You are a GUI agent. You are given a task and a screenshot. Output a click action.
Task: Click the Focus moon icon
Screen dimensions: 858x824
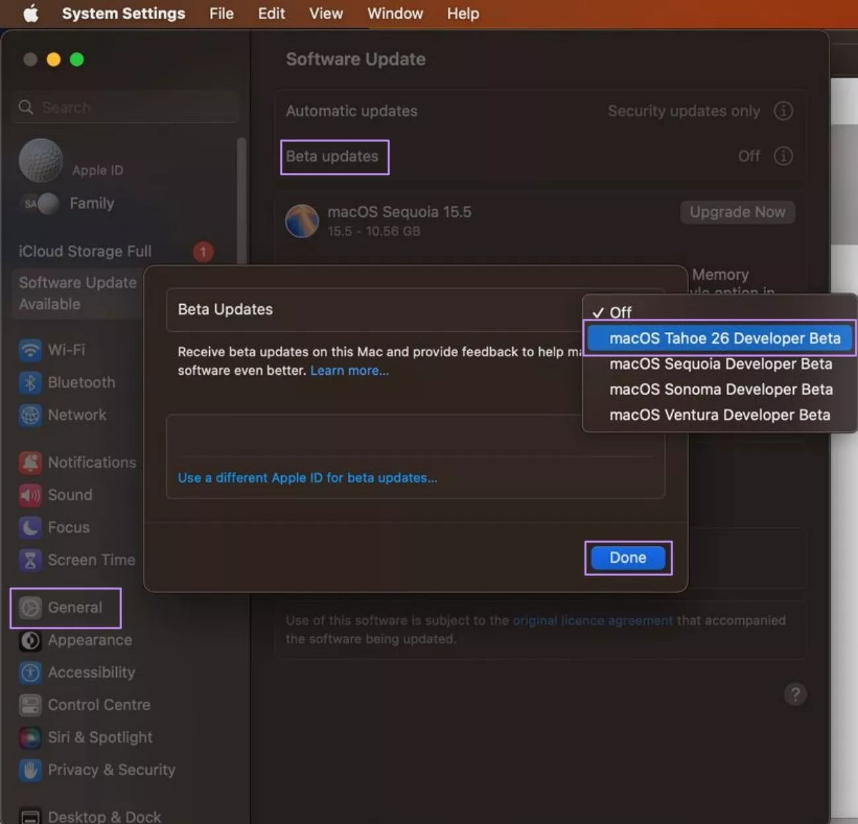click(30, 527)
